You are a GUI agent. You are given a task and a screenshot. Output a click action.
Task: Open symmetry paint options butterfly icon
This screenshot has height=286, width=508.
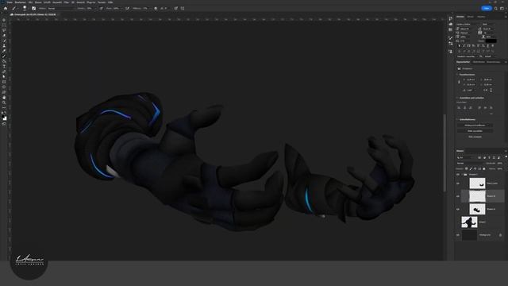point(183,9)
